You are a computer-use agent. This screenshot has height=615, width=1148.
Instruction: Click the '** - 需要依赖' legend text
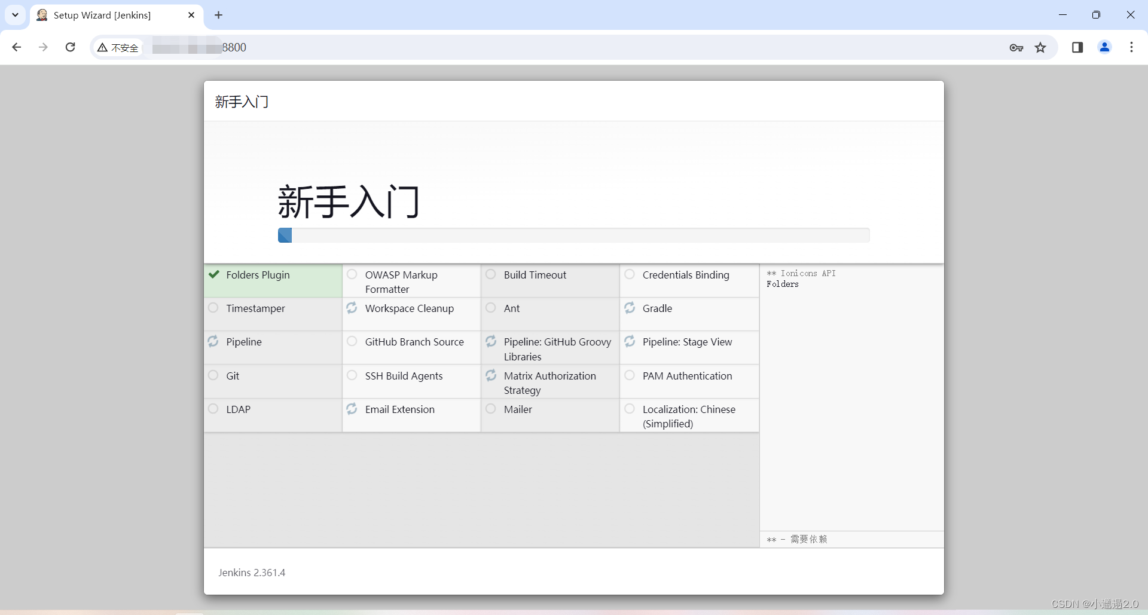(797, 539)
